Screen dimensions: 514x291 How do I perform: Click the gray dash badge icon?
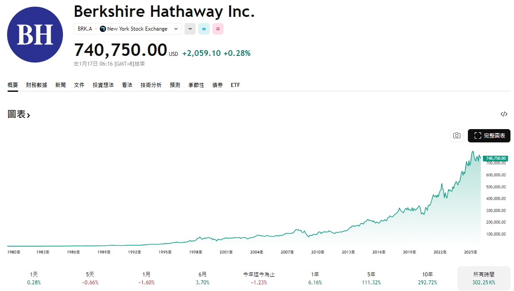[x=190, y=29]
